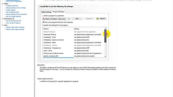
Task: Click the Add button
Action: (77, 19)
